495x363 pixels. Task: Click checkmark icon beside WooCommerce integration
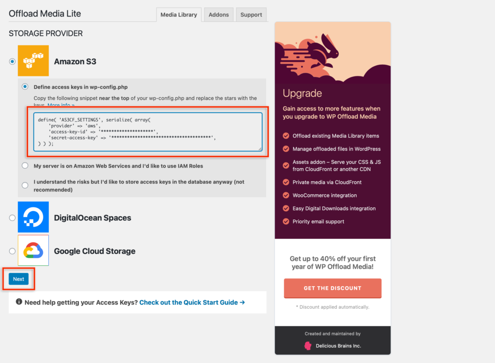point(286,195)
